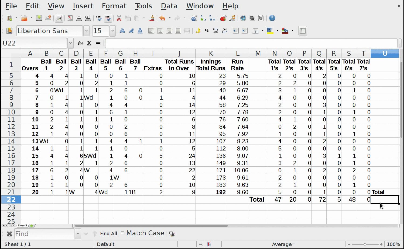This screenshot has width=404, height=249.
Task: Expand the Name Box dropdown arrow
Action: 70,43
